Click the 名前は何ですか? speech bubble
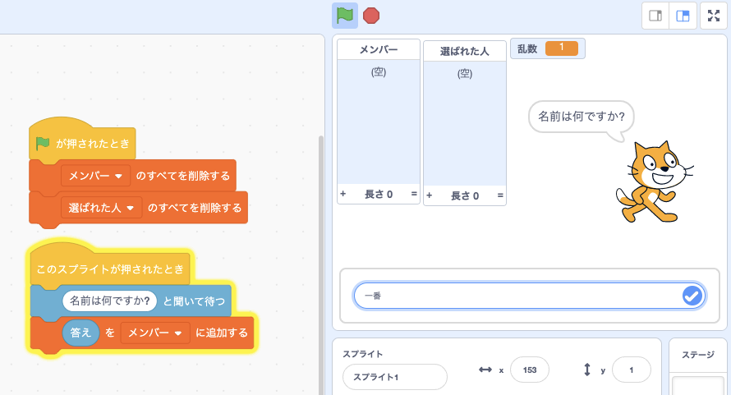 (x=582, y=117)
